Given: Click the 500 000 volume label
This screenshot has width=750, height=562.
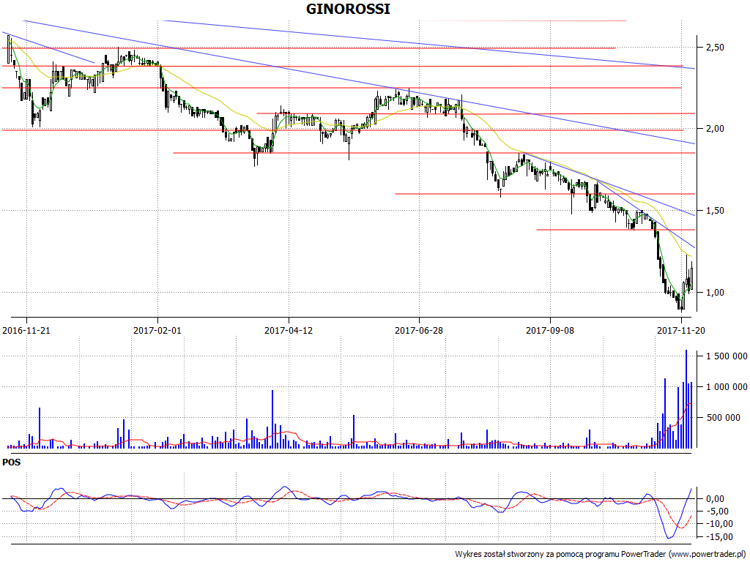Looking at the screenshot, I should tap(723, 418).
